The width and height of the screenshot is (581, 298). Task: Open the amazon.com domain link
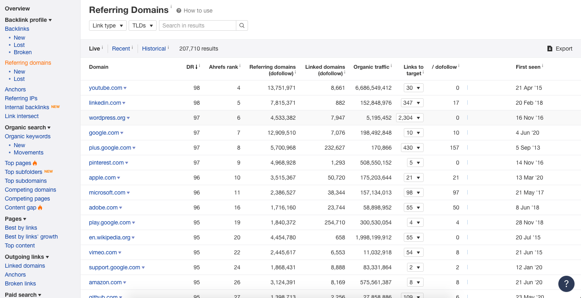(x=105, y=282)
